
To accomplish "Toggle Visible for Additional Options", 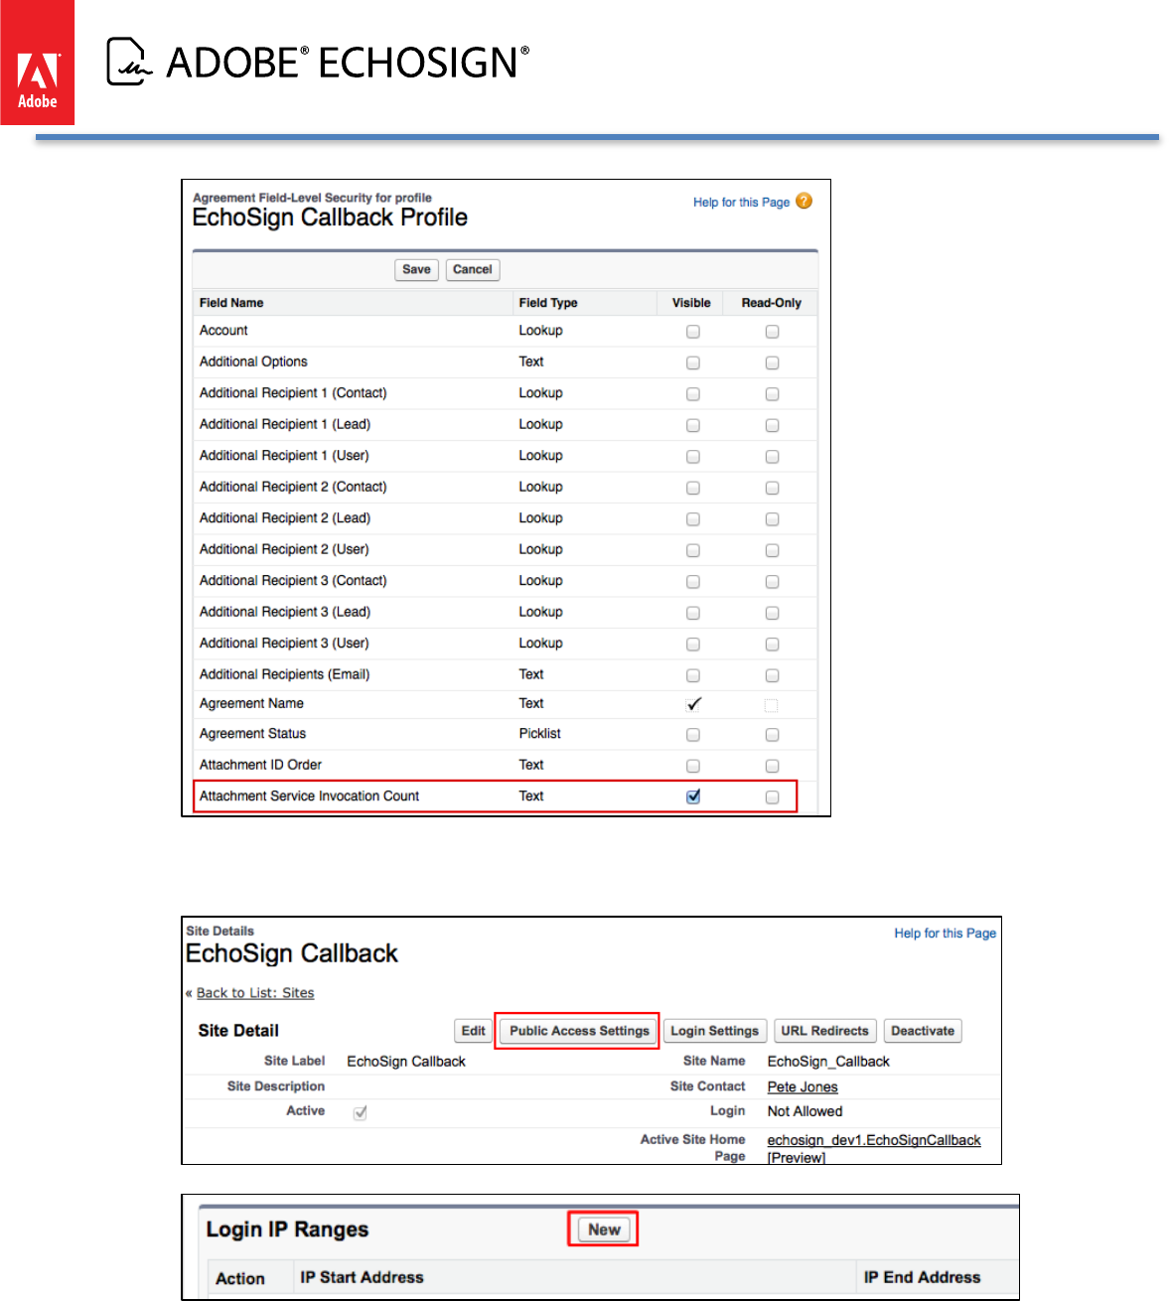I will click(x=693, y=362).
